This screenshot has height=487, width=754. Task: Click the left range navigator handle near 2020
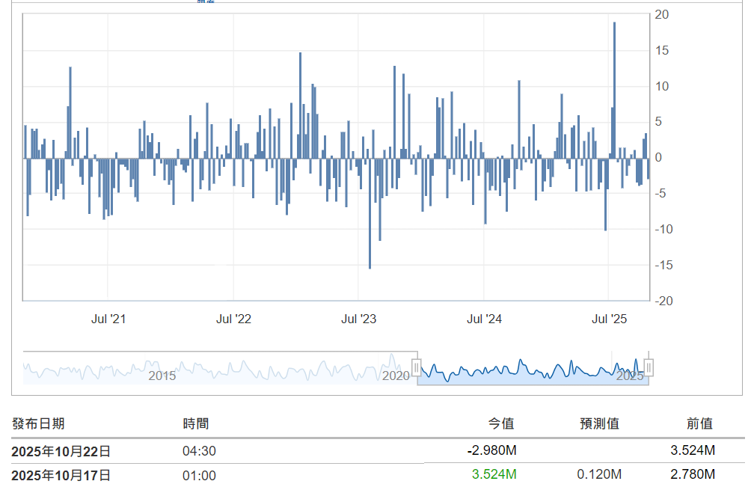(x=417, y=367)
